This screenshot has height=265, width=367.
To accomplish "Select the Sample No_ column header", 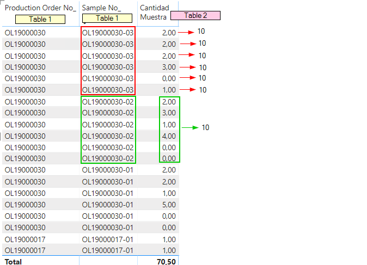I will (101, 8).
